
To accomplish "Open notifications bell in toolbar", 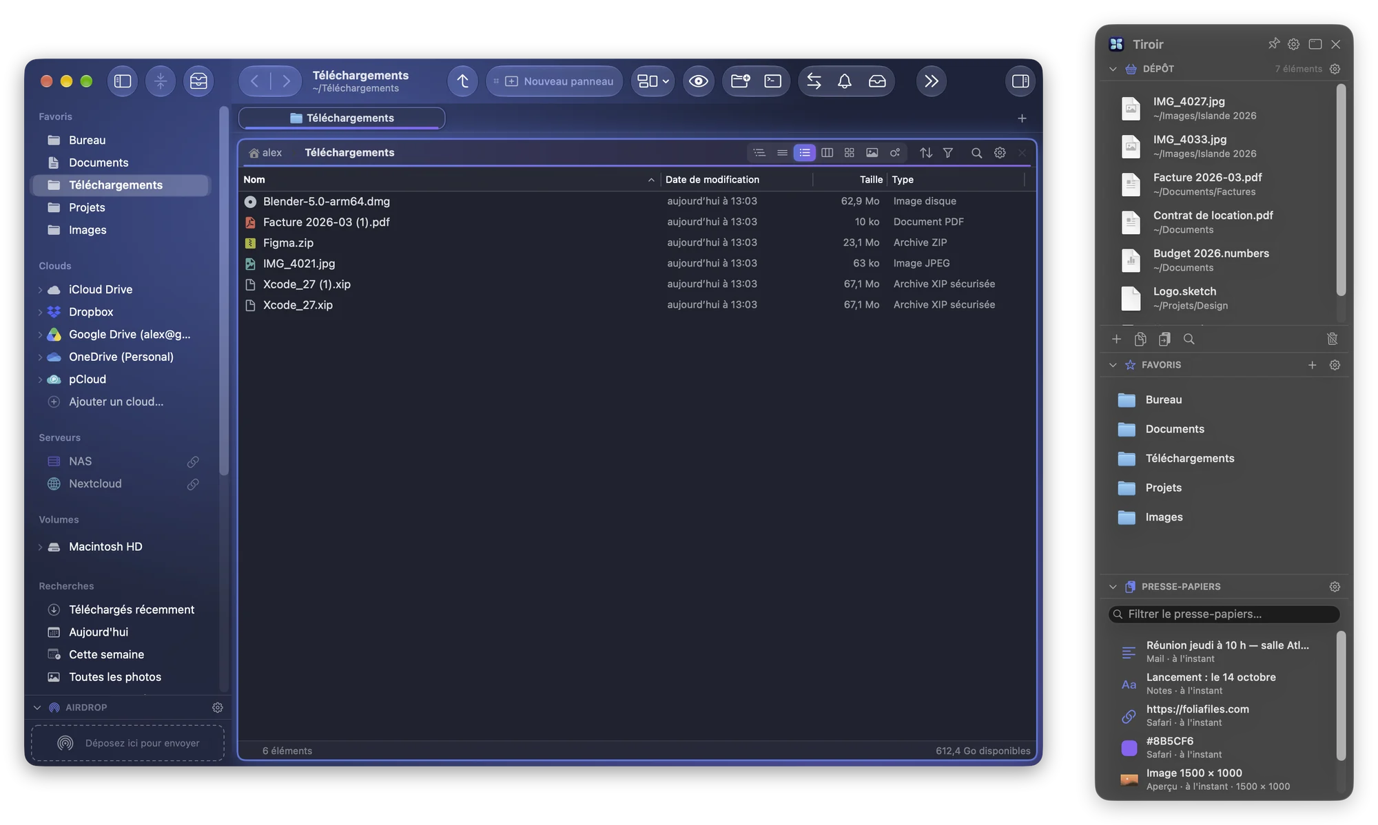I will pos(845,81).
